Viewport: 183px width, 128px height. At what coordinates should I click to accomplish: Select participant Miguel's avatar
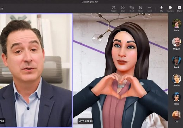coord(176,42)
